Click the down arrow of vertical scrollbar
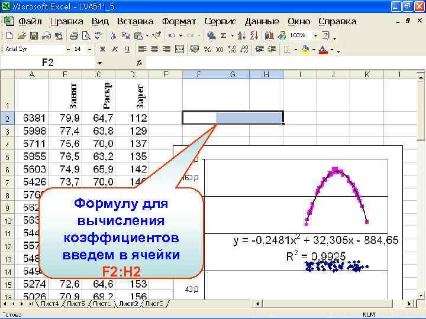Screen dimensions: 426x319 tap(421, 295)
